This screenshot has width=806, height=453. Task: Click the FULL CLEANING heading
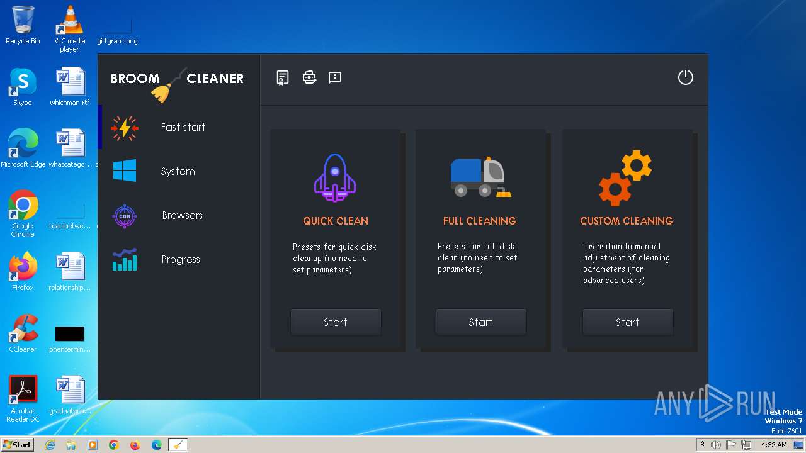pos(479,221)
